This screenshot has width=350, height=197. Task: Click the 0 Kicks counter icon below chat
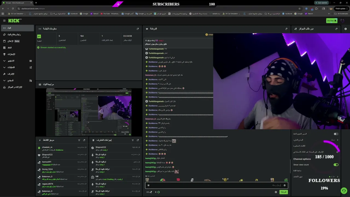[x=157, y=192]
